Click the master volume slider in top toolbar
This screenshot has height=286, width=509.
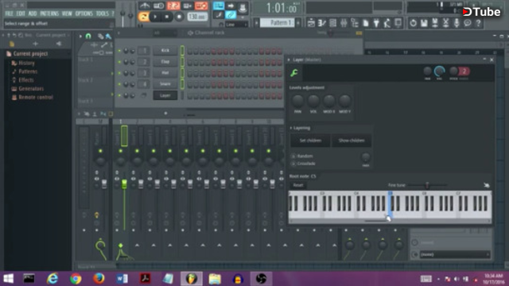tap(122, 14)
